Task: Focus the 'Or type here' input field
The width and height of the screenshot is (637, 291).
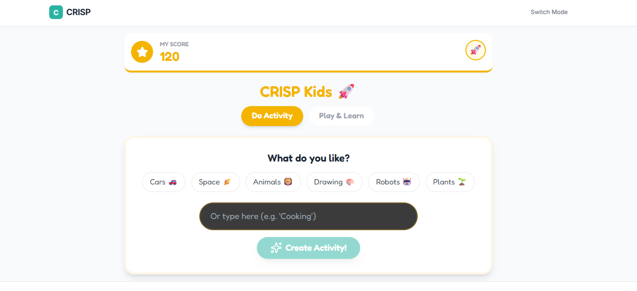Action: tap(309, 216)
